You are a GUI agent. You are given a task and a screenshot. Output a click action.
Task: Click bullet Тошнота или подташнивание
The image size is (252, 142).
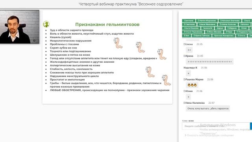click(70, 51)
